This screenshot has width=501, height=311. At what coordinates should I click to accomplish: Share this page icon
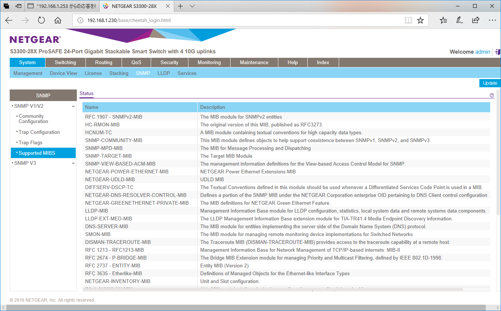[476, 21]
